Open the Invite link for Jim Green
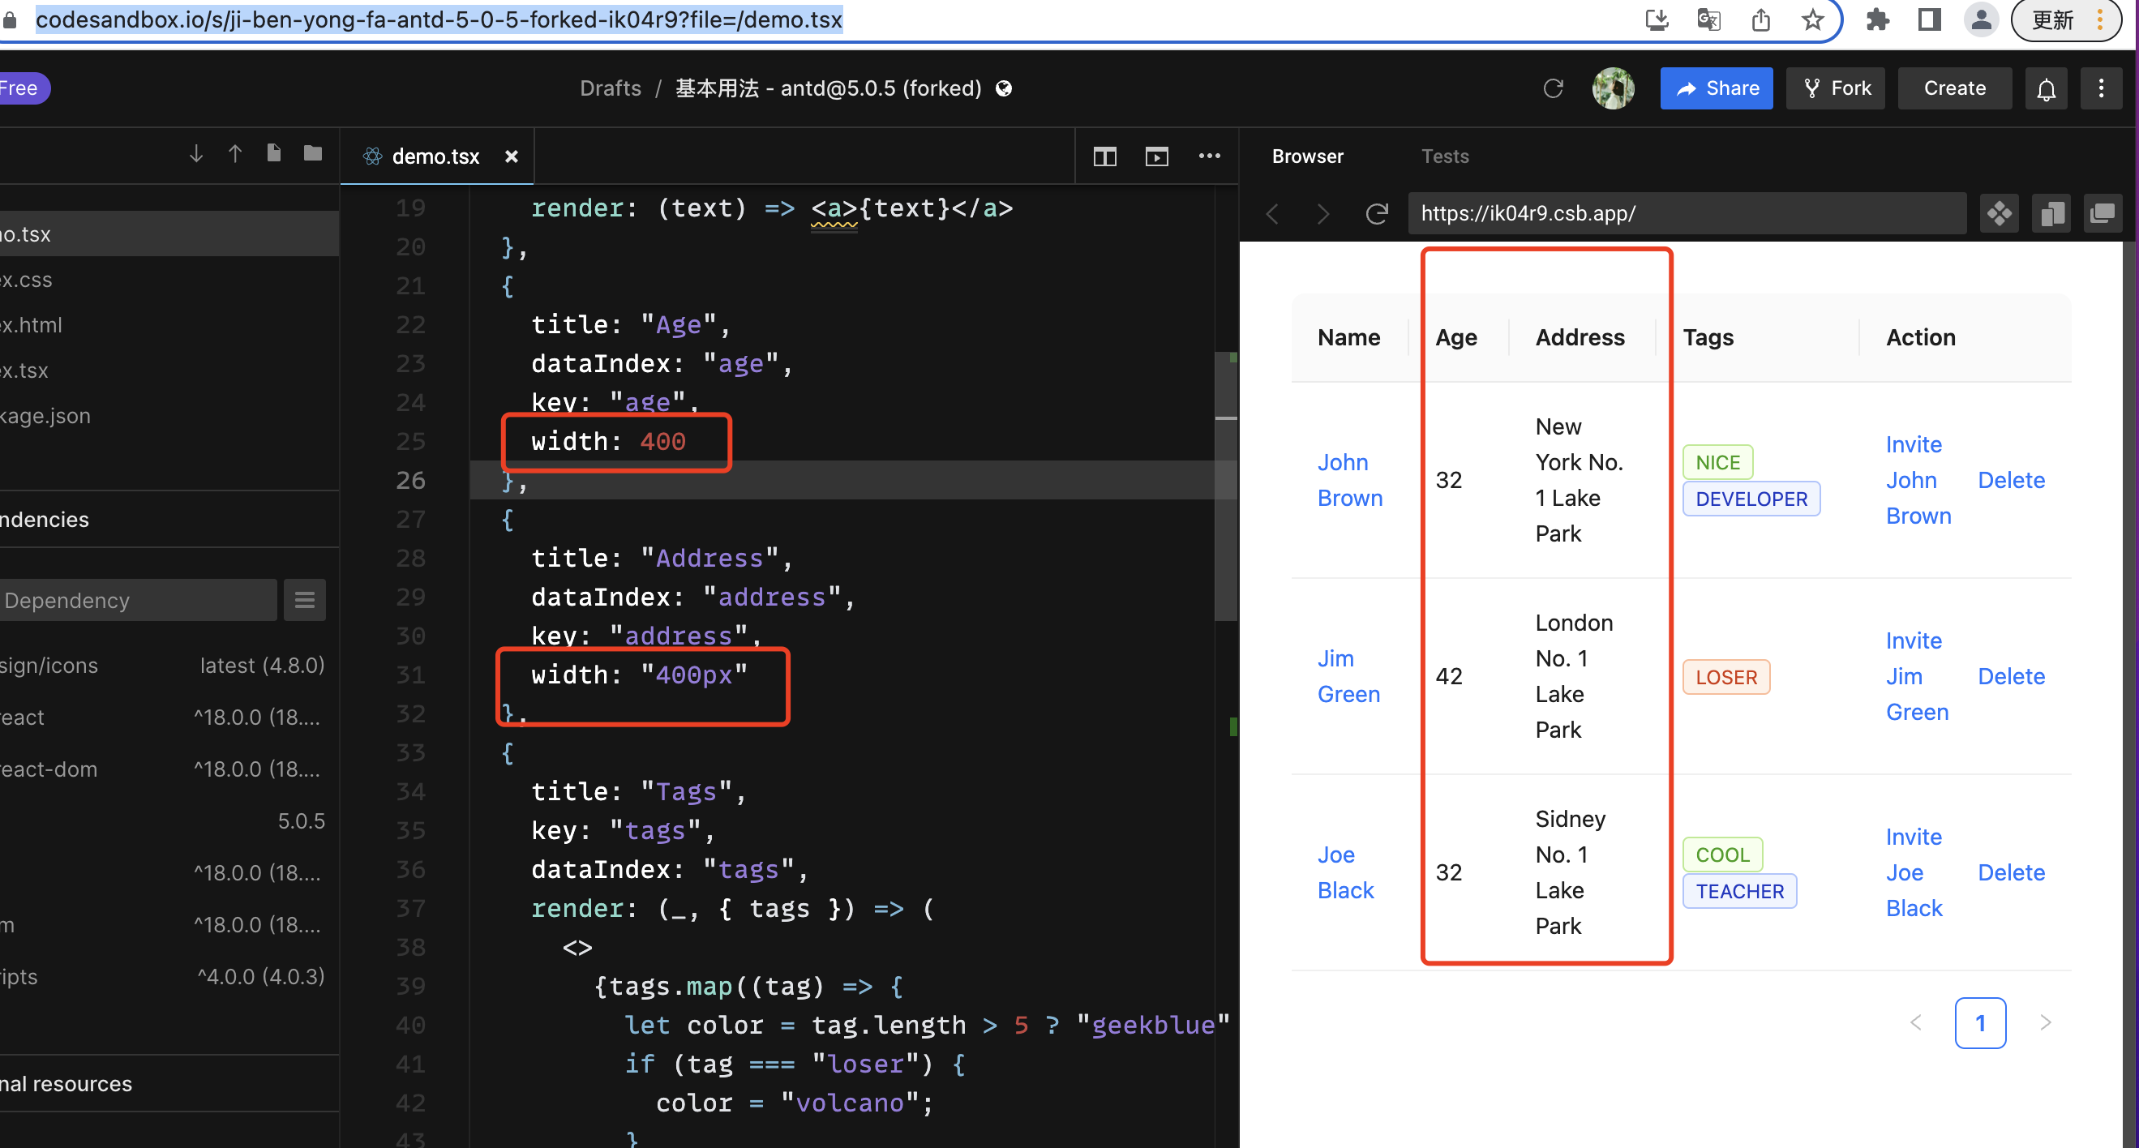 click(x=1914, y=640)
